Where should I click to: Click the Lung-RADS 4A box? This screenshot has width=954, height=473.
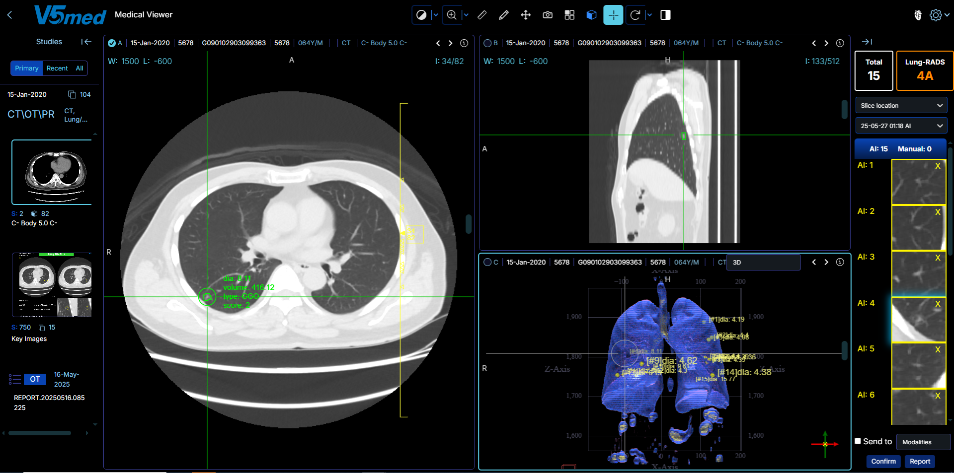[925, 70]
